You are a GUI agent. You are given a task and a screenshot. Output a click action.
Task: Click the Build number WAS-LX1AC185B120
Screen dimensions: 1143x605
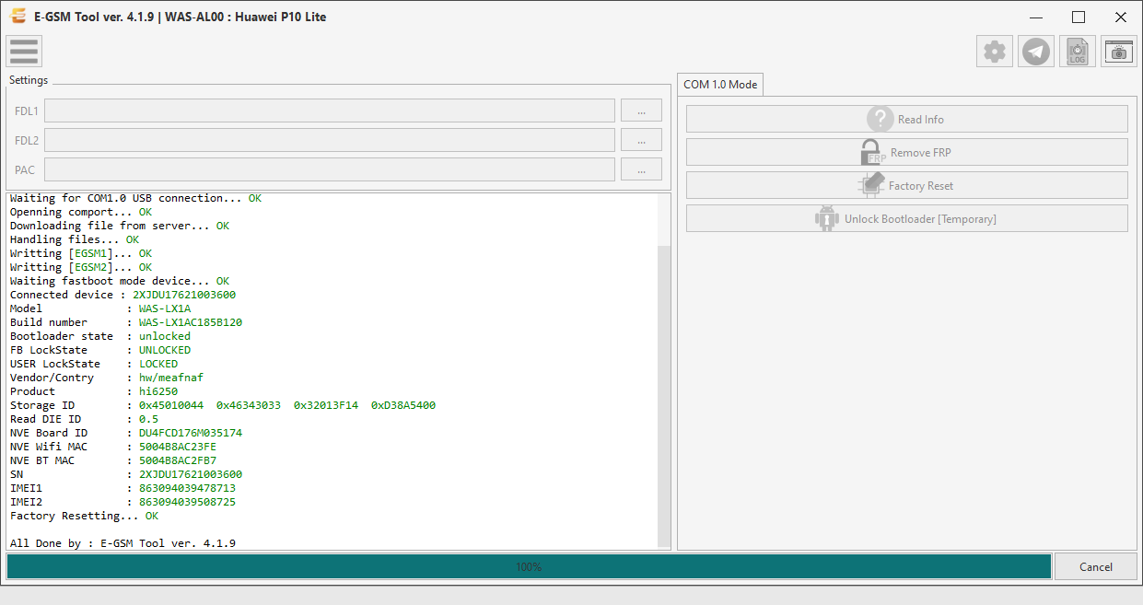tap(191, 322)
